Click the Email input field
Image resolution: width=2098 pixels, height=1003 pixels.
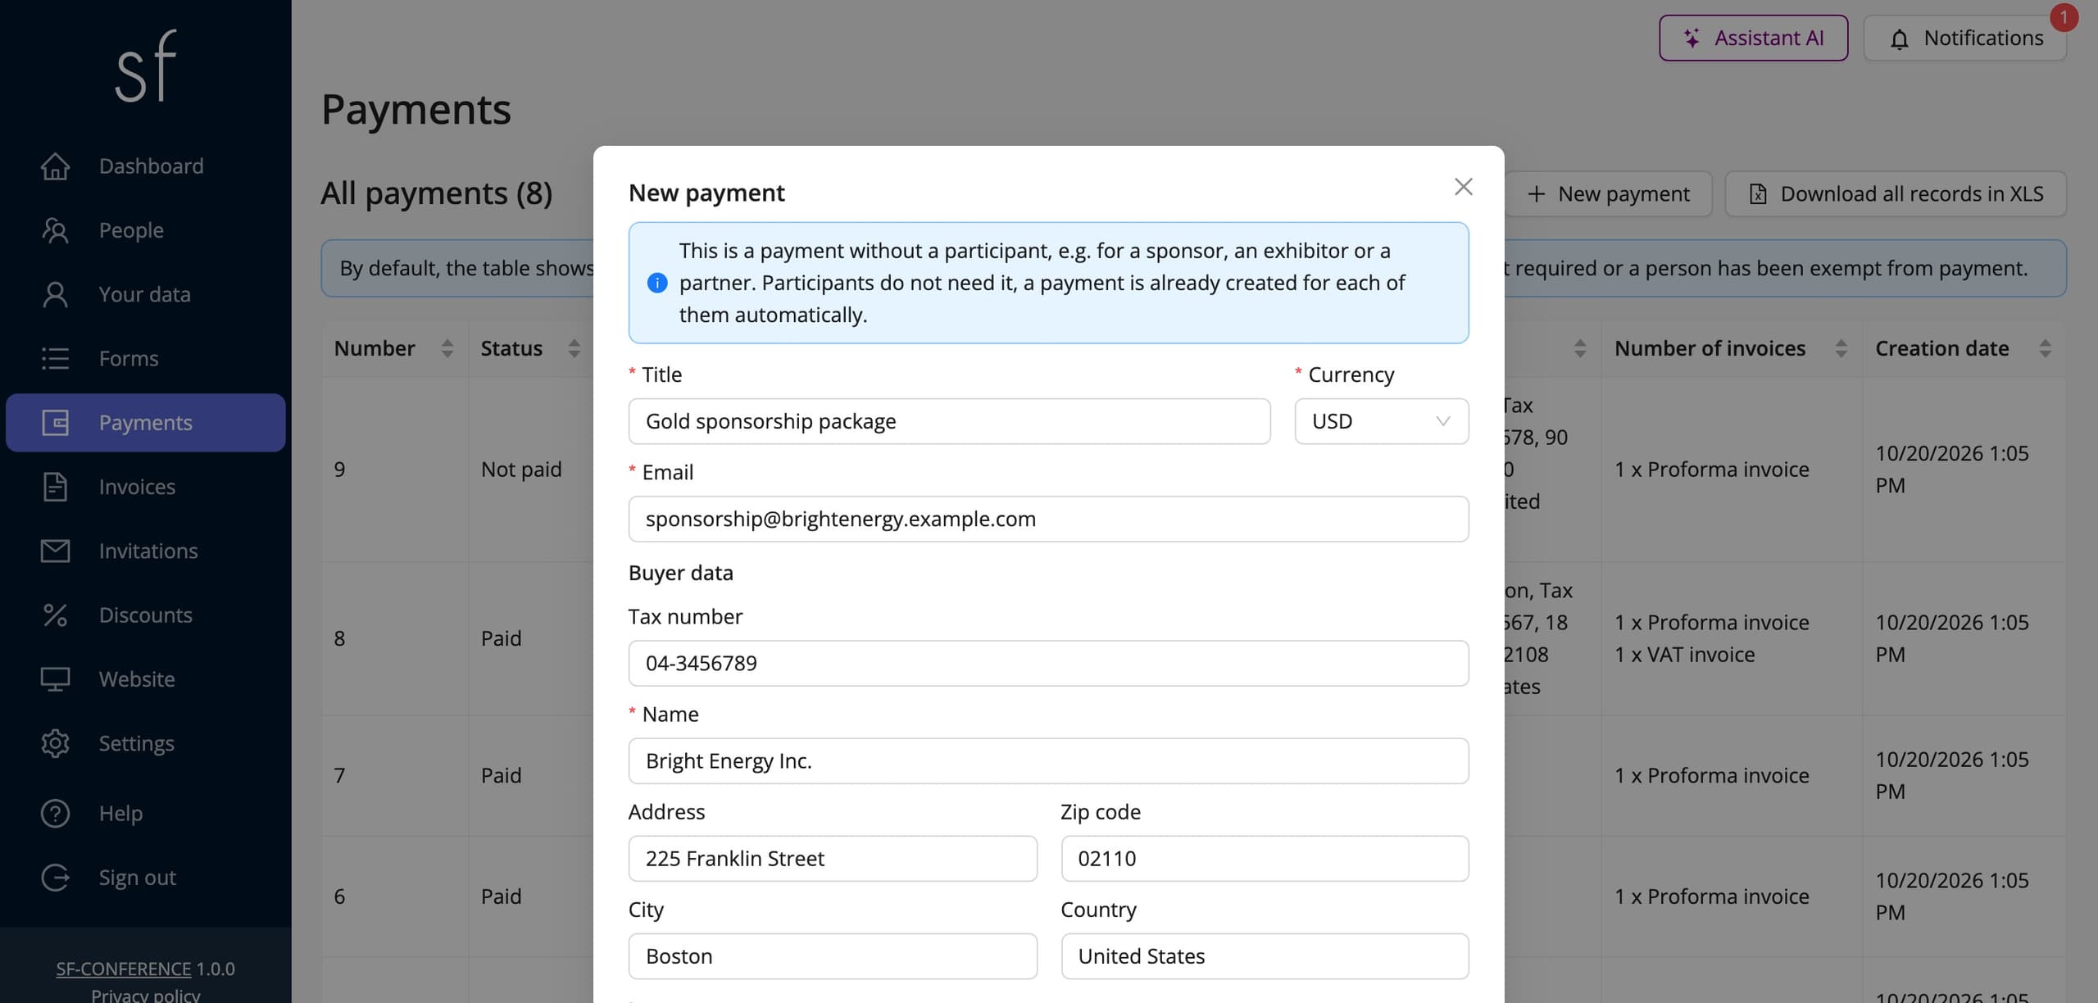click(1048, 519)
